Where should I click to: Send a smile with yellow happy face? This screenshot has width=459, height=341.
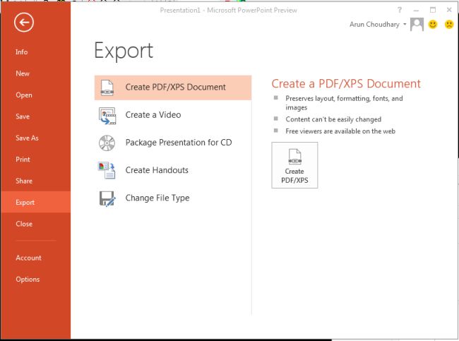(x=433, y=24)
